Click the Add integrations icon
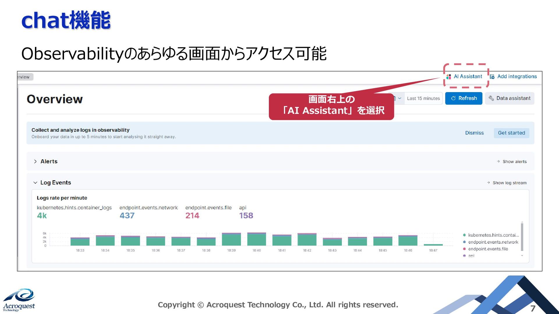Image resolution: width=559 pixels, height=314 pixels. pos(492,77)
